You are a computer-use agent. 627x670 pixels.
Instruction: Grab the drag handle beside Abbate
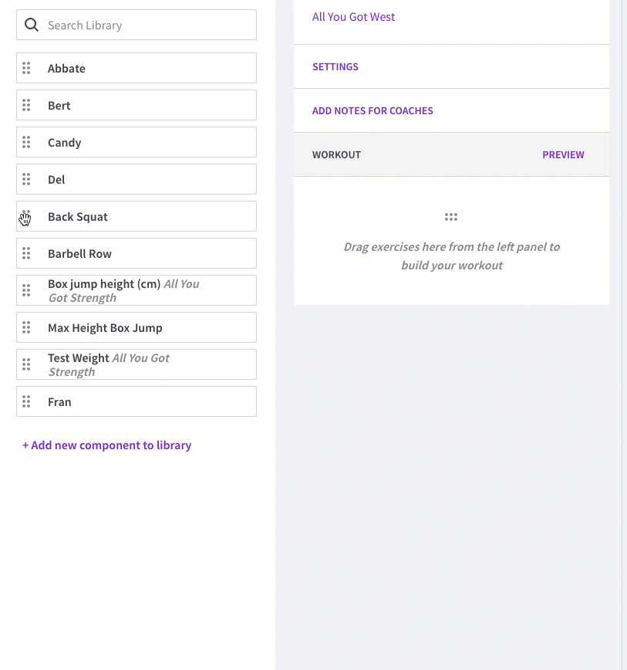(x=26, y=68)
